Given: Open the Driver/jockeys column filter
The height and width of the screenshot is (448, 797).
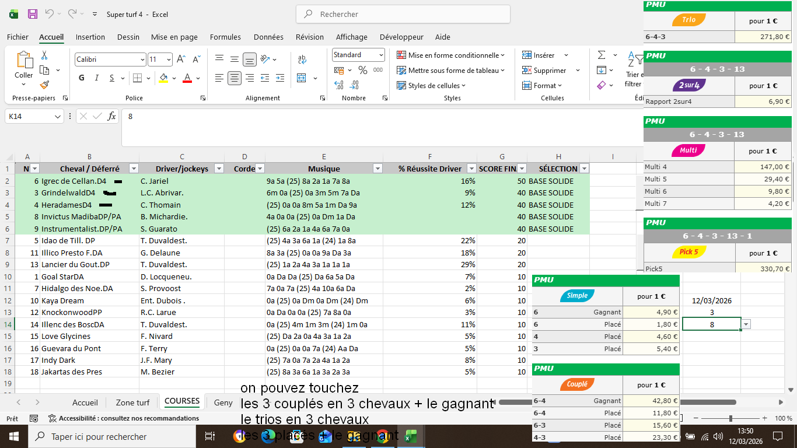Looking at the screenshot, I should tap(219, 169).
